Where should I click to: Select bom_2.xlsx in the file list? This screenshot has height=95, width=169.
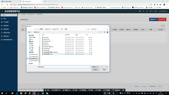[x=46, y=39]
